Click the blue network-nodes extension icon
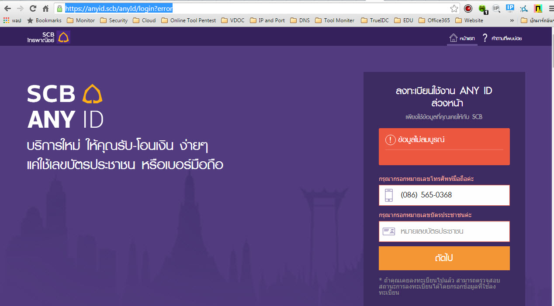Screen dimensions: 554x306 524,8
